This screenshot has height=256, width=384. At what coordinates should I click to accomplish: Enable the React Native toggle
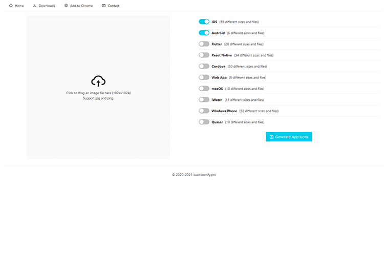tap(204, 55)
